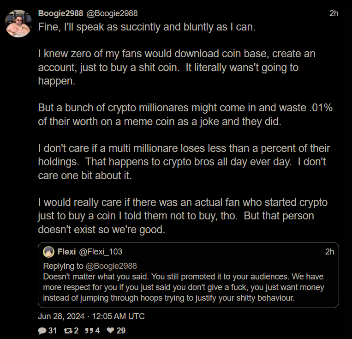Click the like count 29
The image size is (352, 339).
click(x=121, y=331)
